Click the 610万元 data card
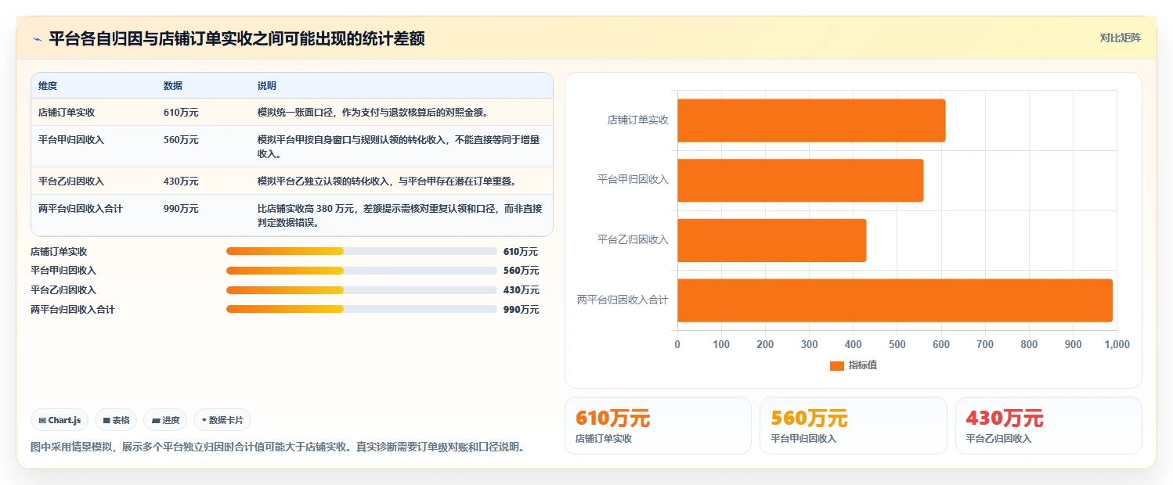This screenshot has width=1173, height=485. tap(658, 426)
